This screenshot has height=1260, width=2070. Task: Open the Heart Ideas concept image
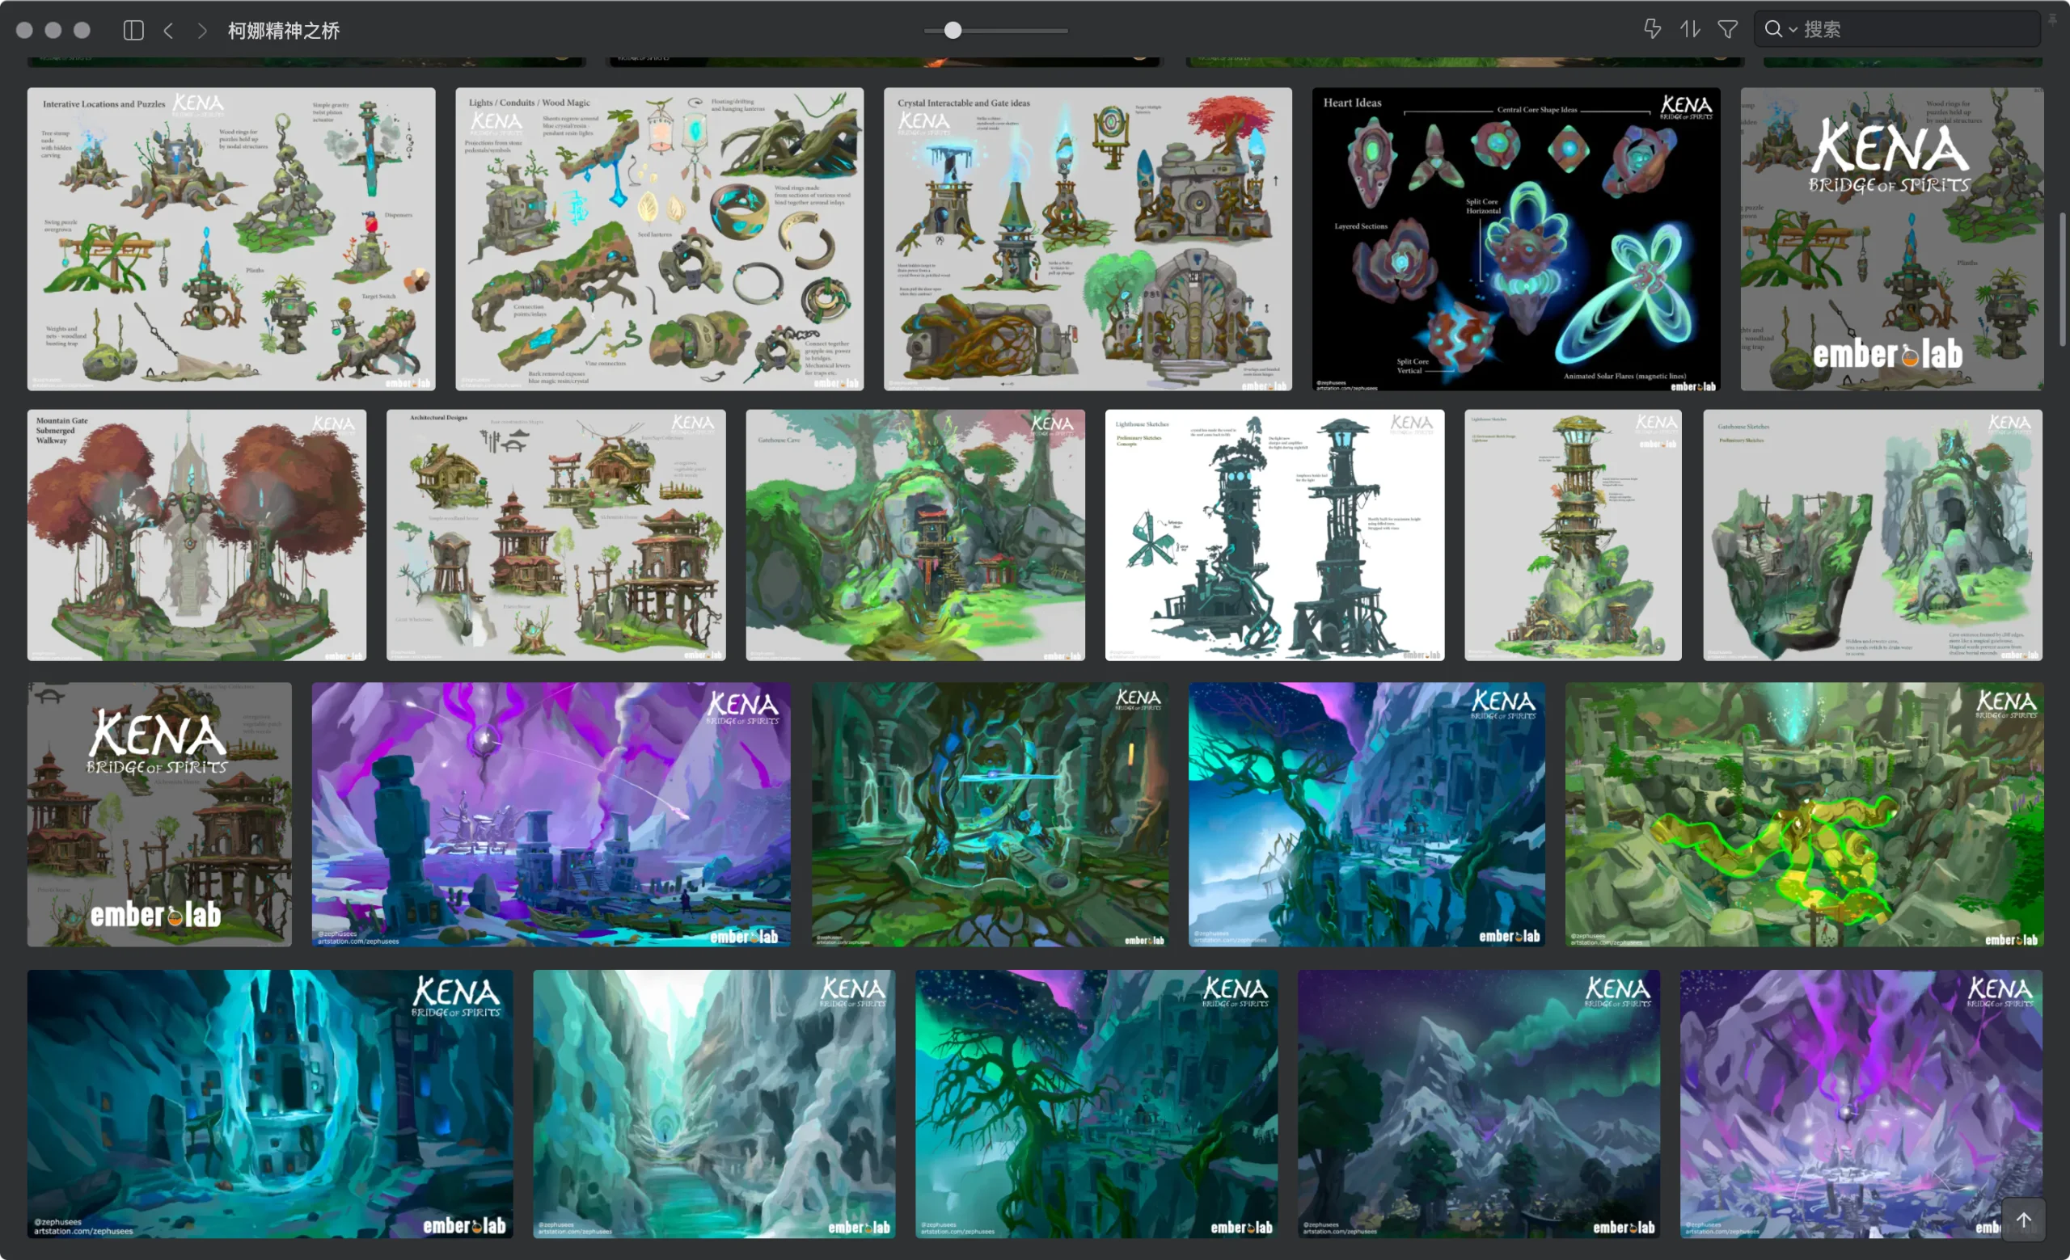[1516, 239]
